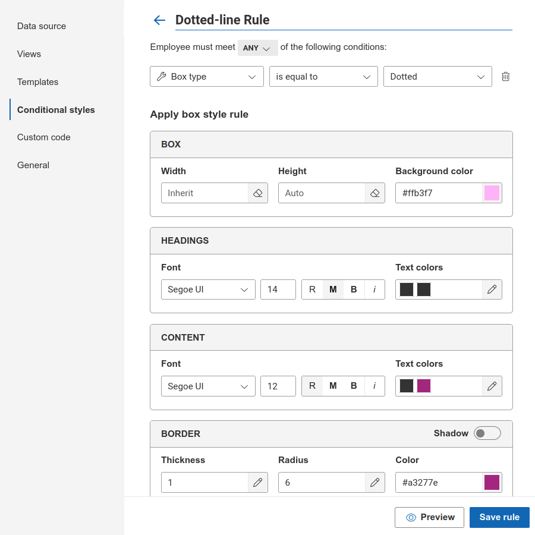
Task: Click the 'Apply box style rule' heading
Action: [x=199, y=114]
